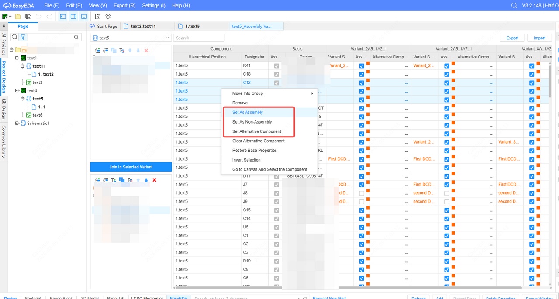Choose Go to Canvas And Select the Component

(269, 169)
